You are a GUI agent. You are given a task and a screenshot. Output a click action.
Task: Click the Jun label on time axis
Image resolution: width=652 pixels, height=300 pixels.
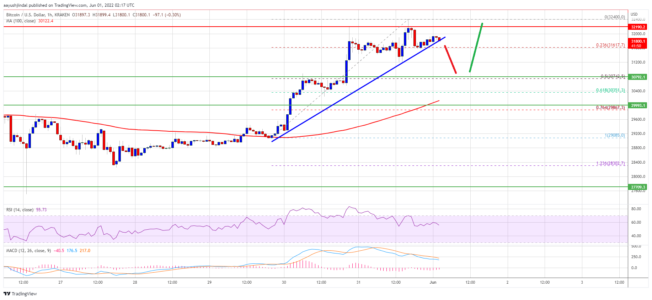(x=433, y=283)
